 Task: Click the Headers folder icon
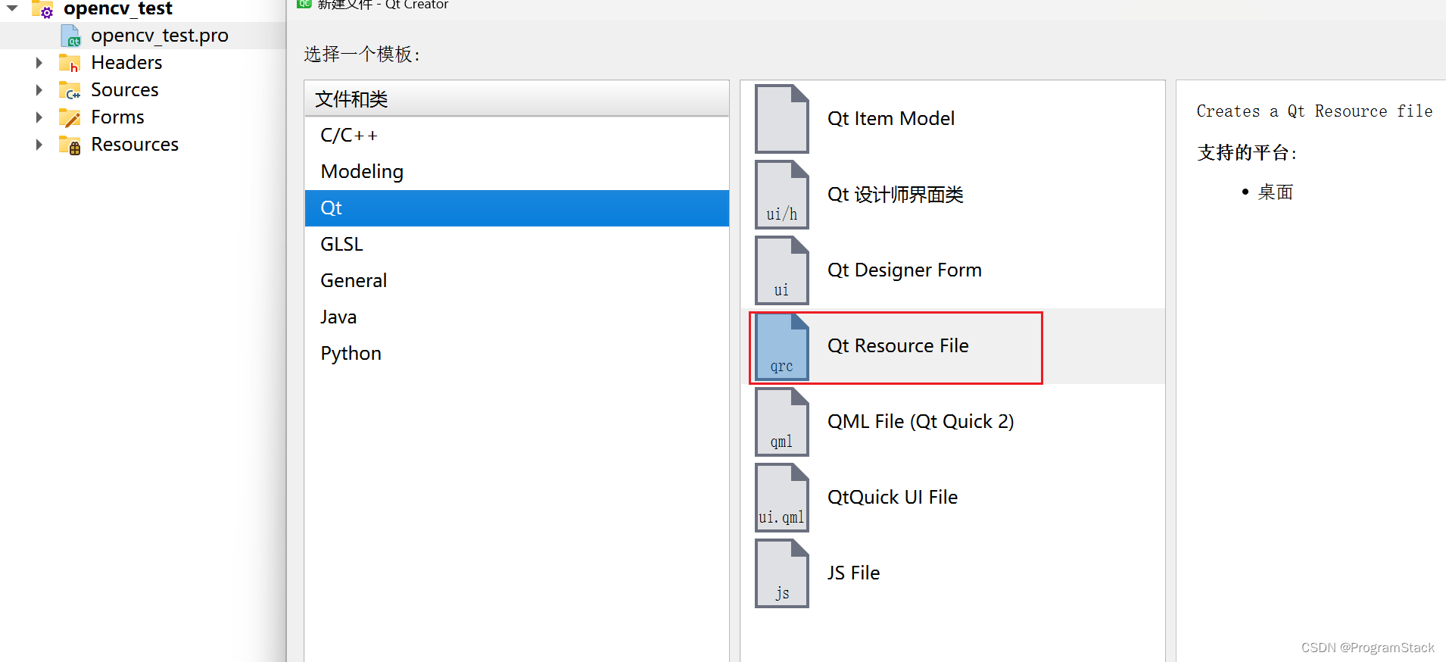(70, 63)
